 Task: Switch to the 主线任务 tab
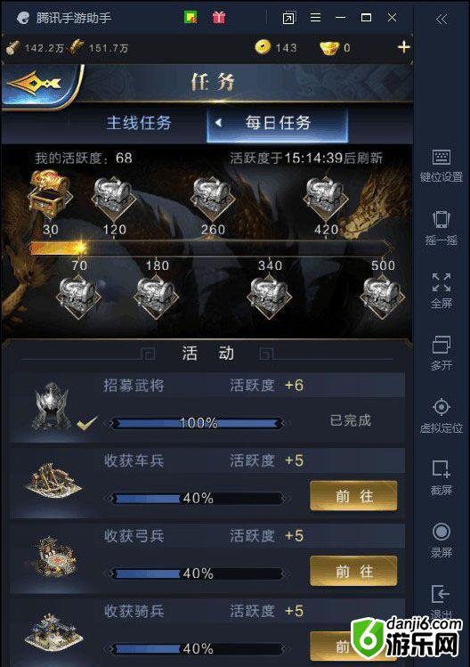click(139, 123)
